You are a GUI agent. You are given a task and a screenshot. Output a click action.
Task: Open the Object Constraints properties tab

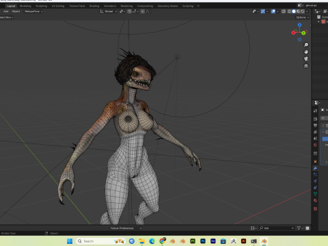[x=315, y=187]
